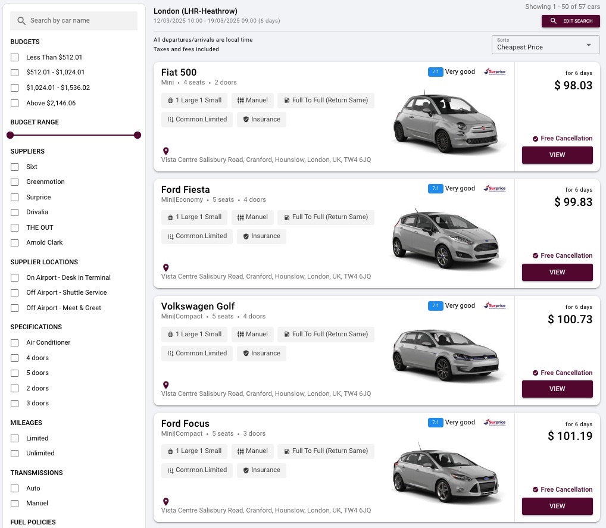
Task: Tick the Off Airport - Meet & Greet checkbox
Action: click(15, 308)
